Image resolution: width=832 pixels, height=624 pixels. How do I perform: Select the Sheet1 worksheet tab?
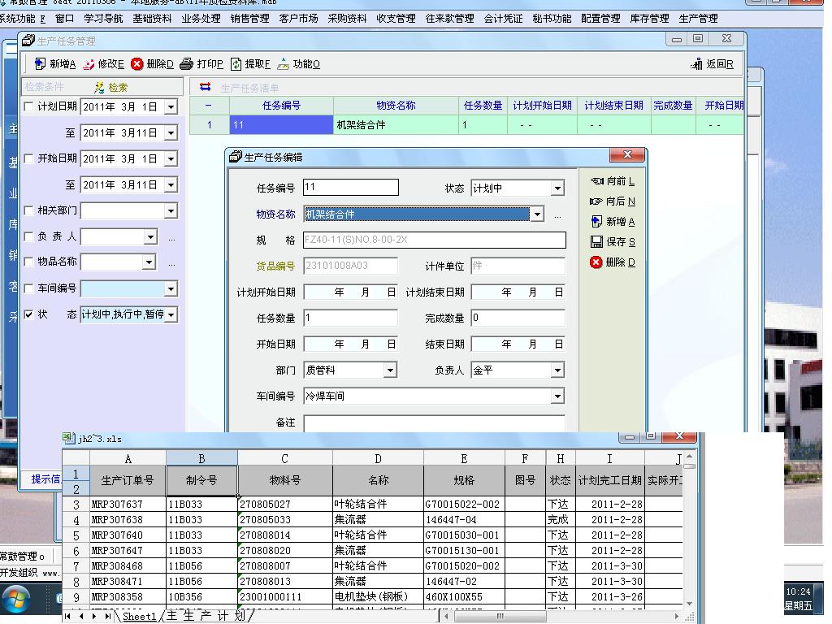[x=139, y=617]
